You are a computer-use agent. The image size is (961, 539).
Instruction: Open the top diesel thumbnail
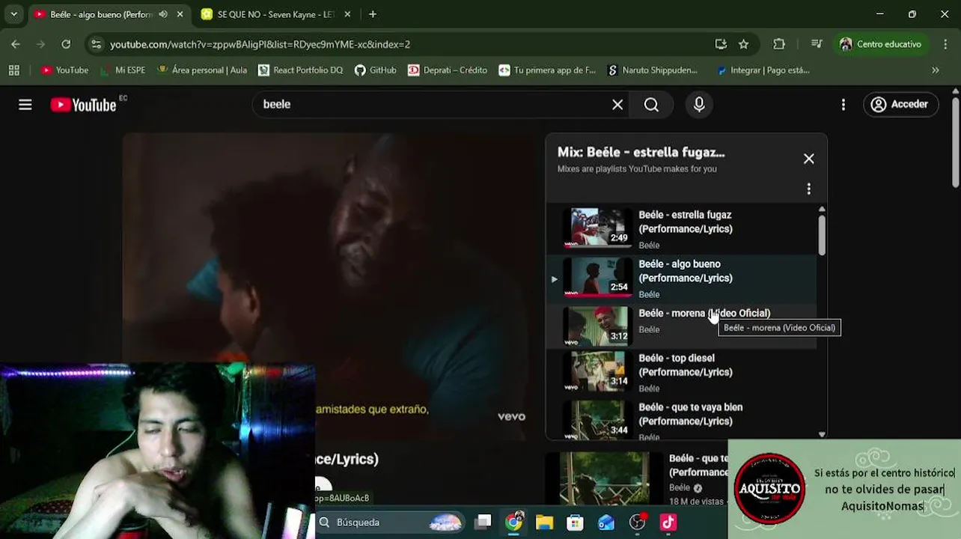(597, 371)
